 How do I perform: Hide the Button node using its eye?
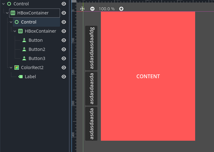tap(64, 40)
